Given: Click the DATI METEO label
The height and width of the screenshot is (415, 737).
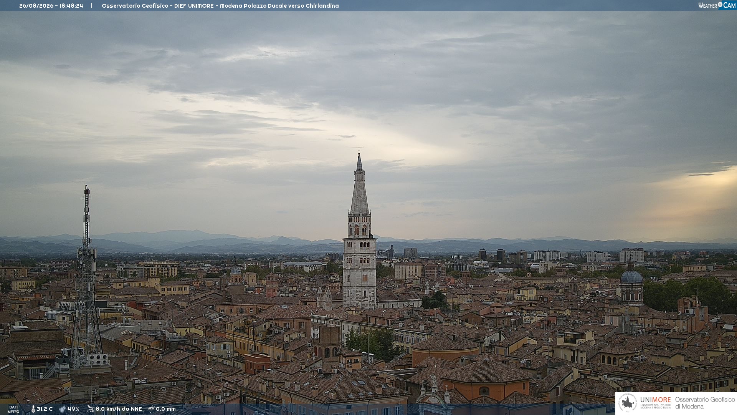Looking at the screenshot, I should tap(13, 409).
